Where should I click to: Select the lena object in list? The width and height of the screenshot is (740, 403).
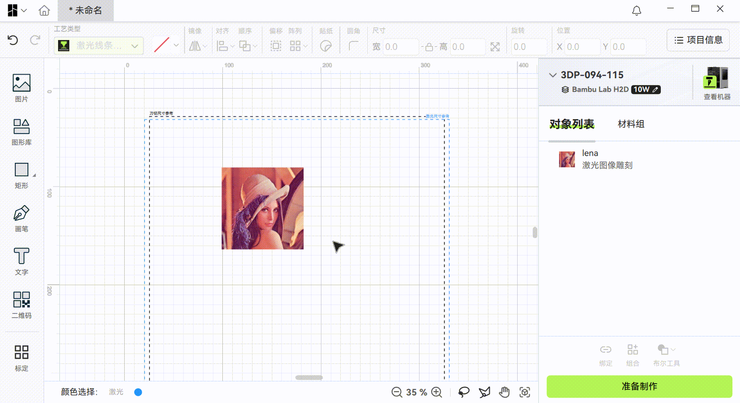[x=639, y=159]
